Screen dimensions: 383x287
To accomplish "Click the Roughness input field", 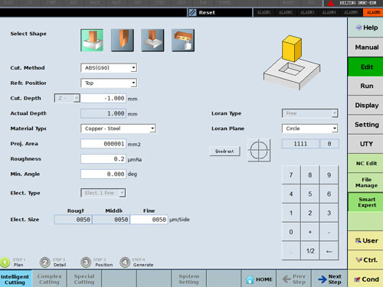I will coord(103,158).
